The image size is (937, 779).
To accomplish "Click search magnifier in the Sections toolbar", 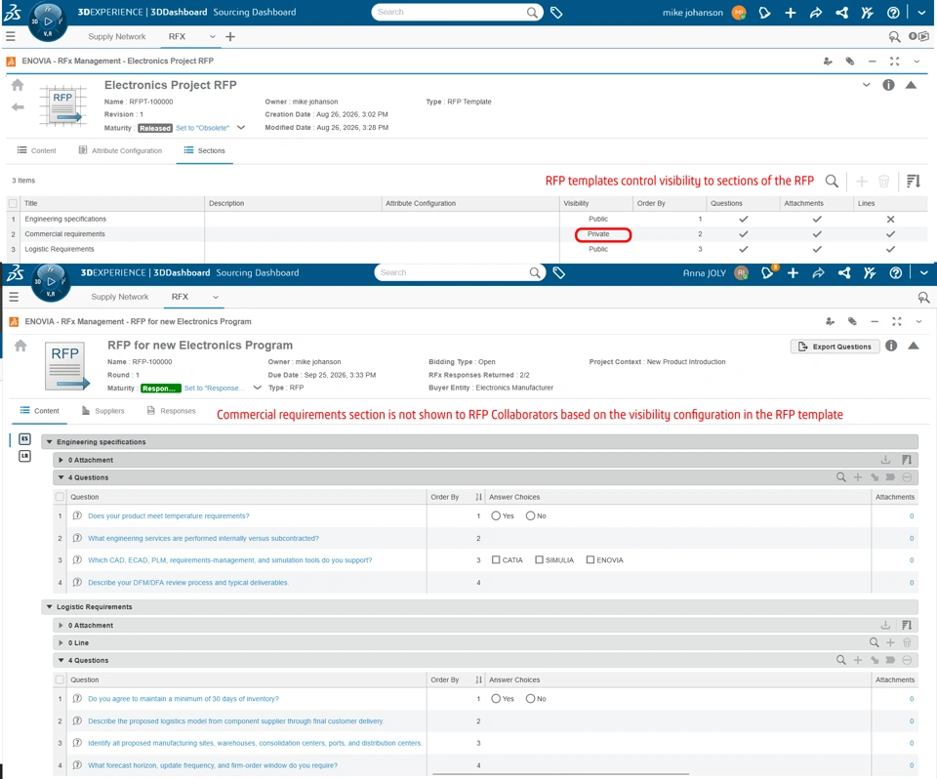I will (x=832, y=181).
